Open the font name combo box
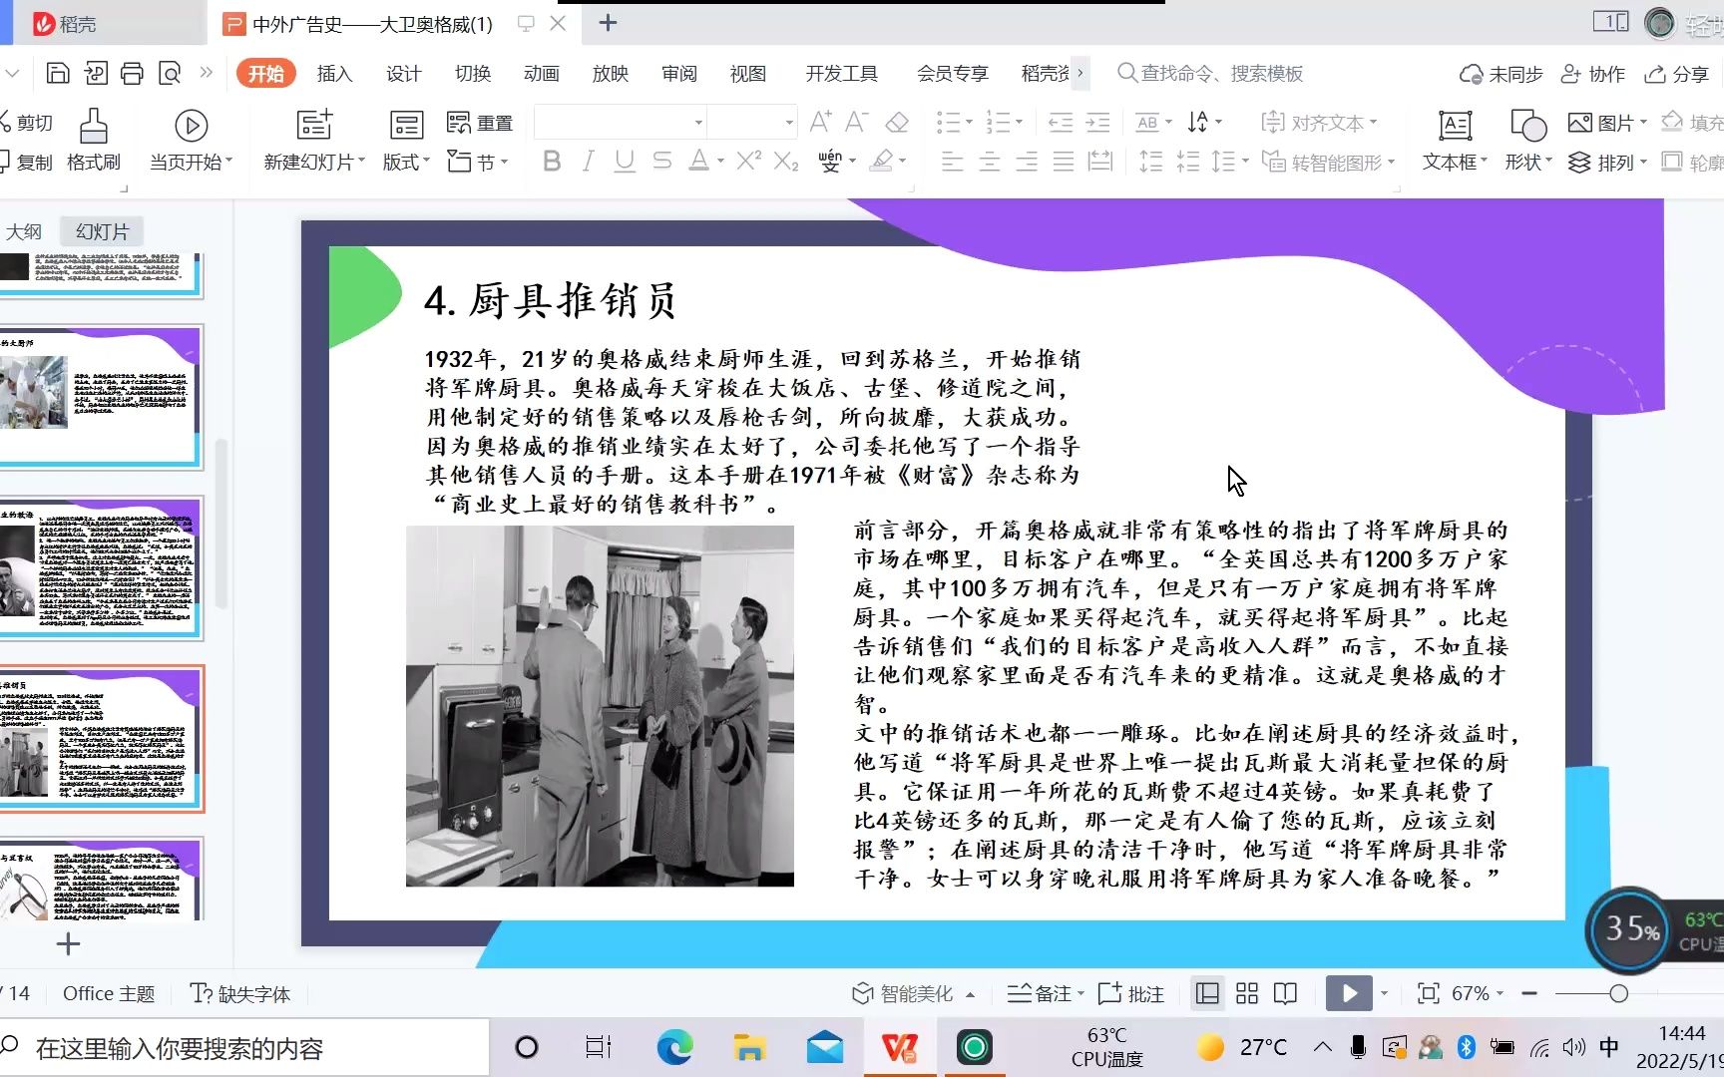The width and height of the screenshot is (1724, 1077). (621, 123)
